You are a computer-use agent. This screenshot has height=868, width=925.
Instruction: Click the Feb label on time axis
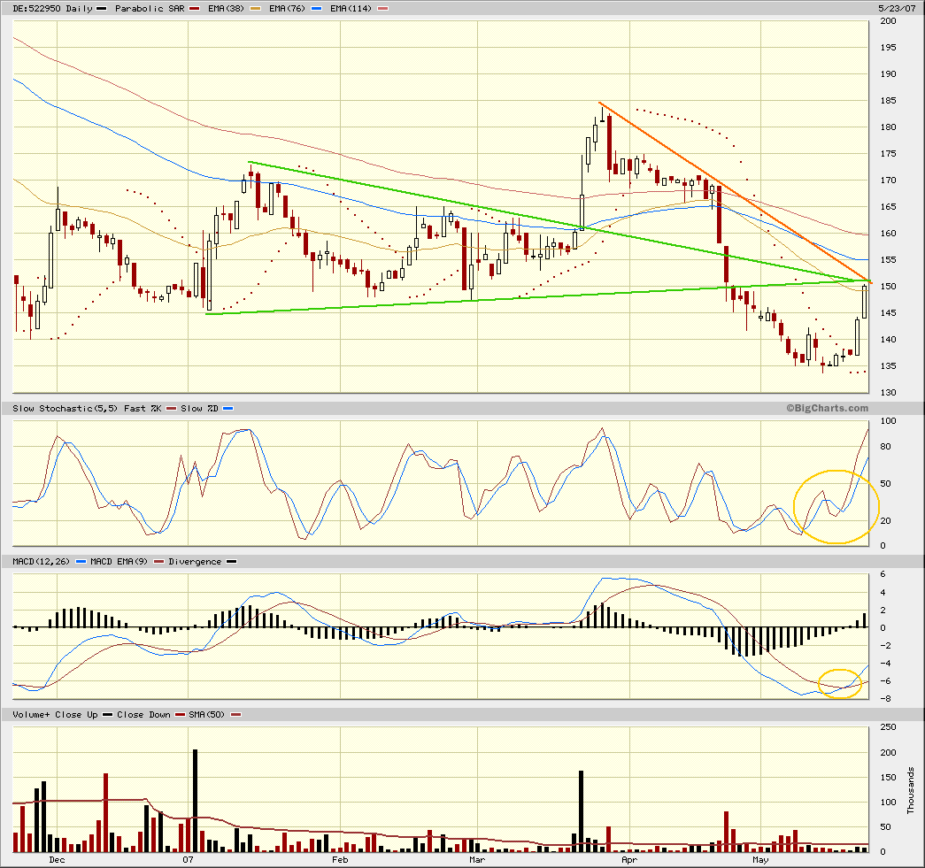pos(339,859)
